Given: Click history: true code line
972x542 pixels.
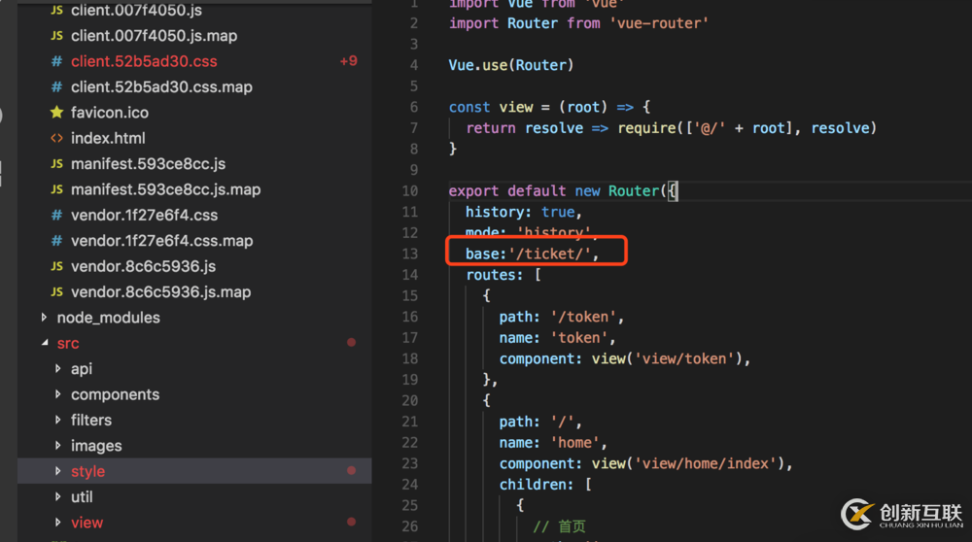Looking at the screenshot, I should tap(524, 212).
